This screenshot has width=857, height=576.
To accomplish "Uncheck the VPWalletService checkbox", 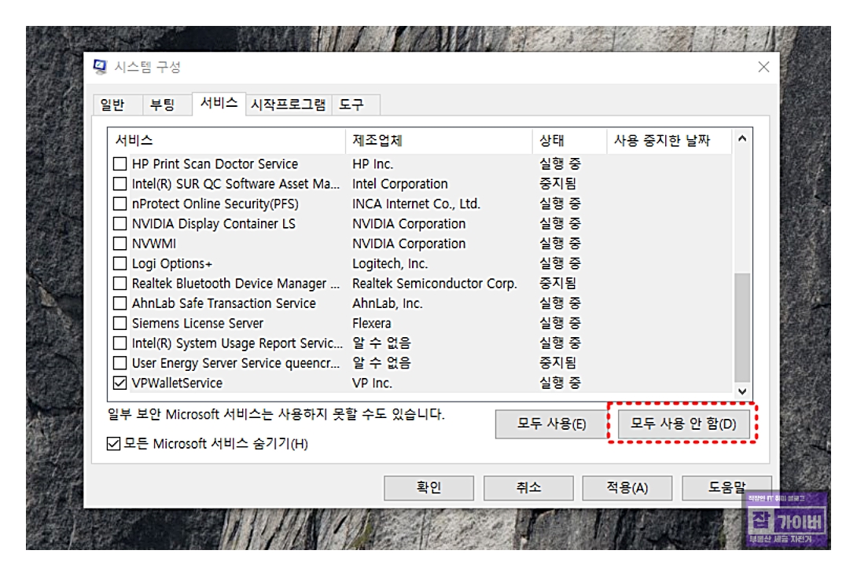I will [120, 383].
